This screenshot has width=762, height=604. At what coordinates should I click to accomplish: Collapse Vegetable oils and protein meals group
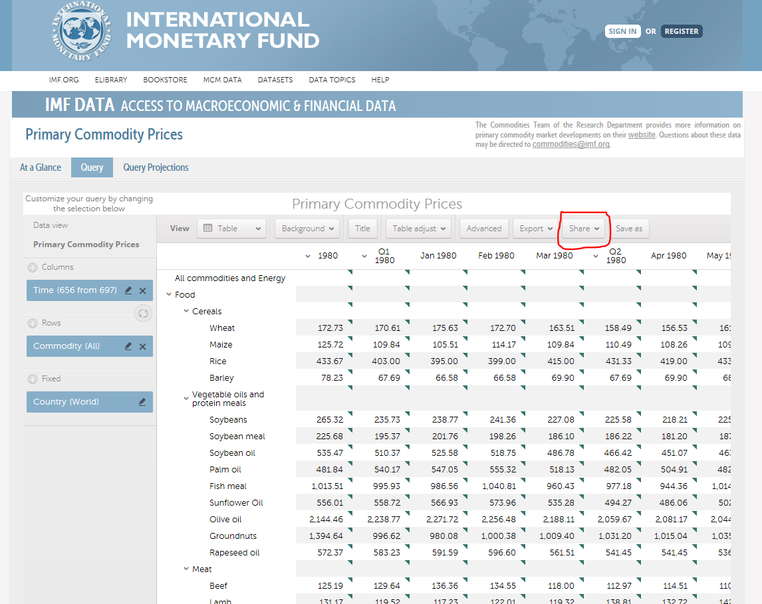[186, 399]
